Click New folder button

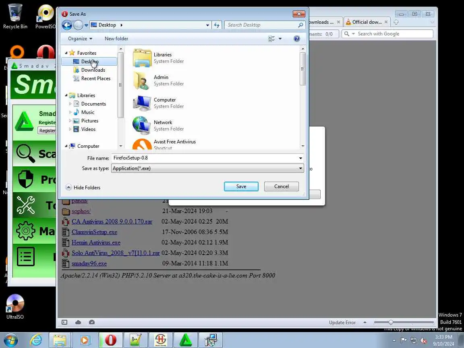[116, 39]
